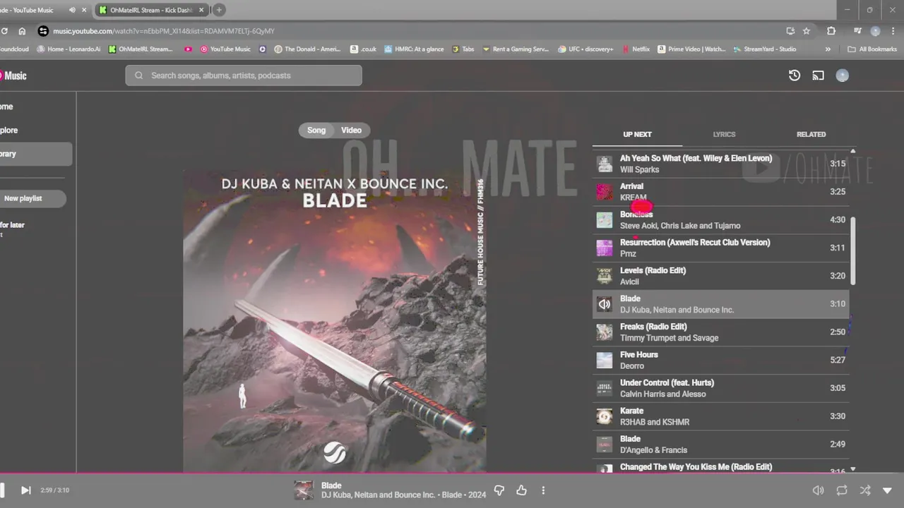904x508 pixels.
Task: Play Ah Yeah So What by Will Sparks
Action: 720,164
